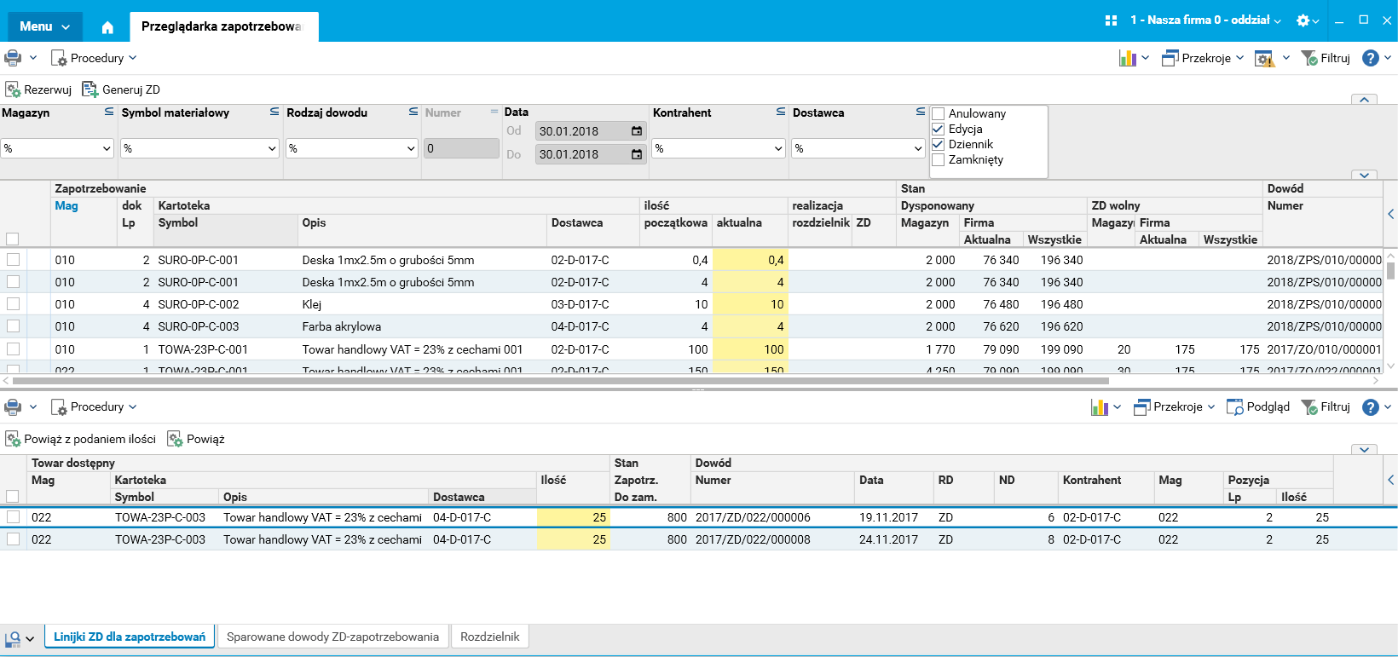The width and height of the screenshot is (1398, 657).
Task: Click the home icon tab
Action: pyautogui.click(x=107, y=27)
